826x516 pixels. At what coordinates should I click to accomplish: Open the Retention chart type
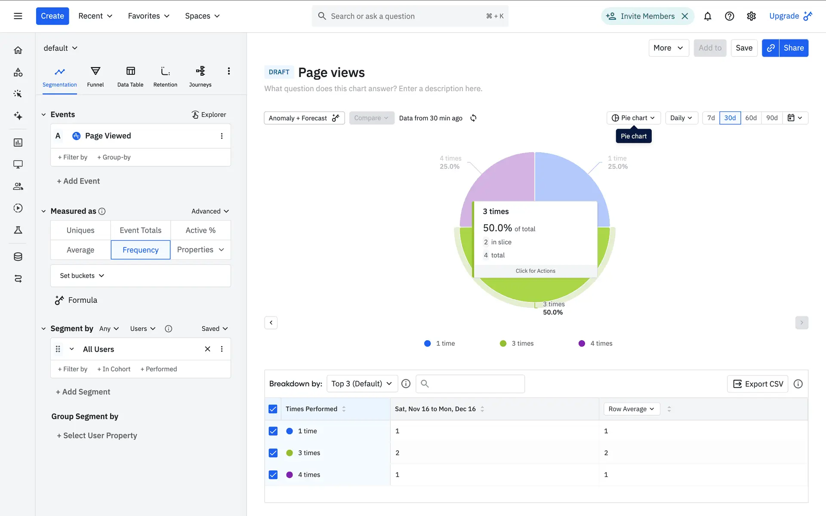pyautogui.click(x=165, y=77)
